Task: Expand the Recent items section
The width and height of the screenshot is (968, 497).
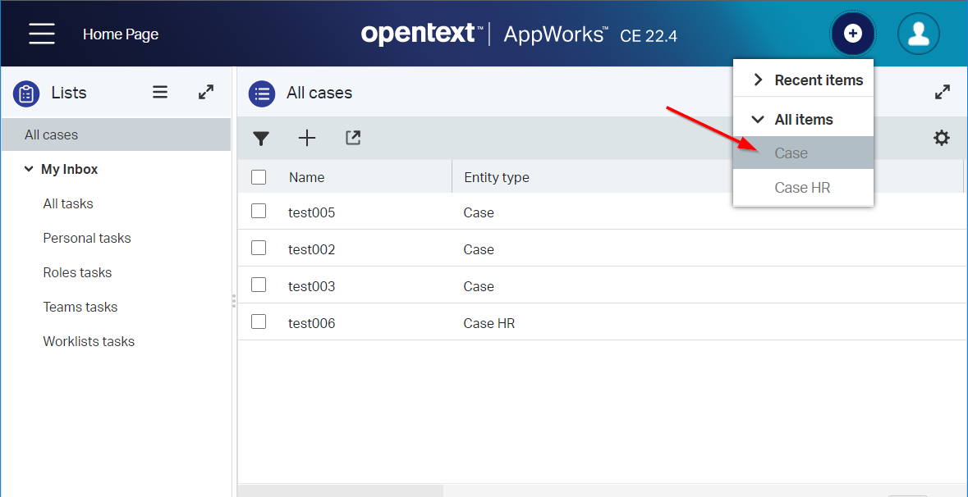Action: [x=759, y=80]
